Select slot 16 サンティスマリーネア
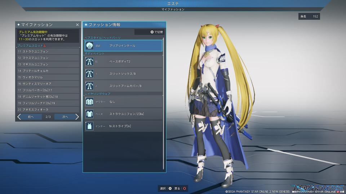 [48, 84]
